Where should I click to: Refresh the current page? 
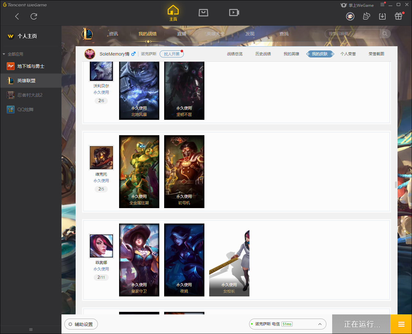[x=34, y=16]
